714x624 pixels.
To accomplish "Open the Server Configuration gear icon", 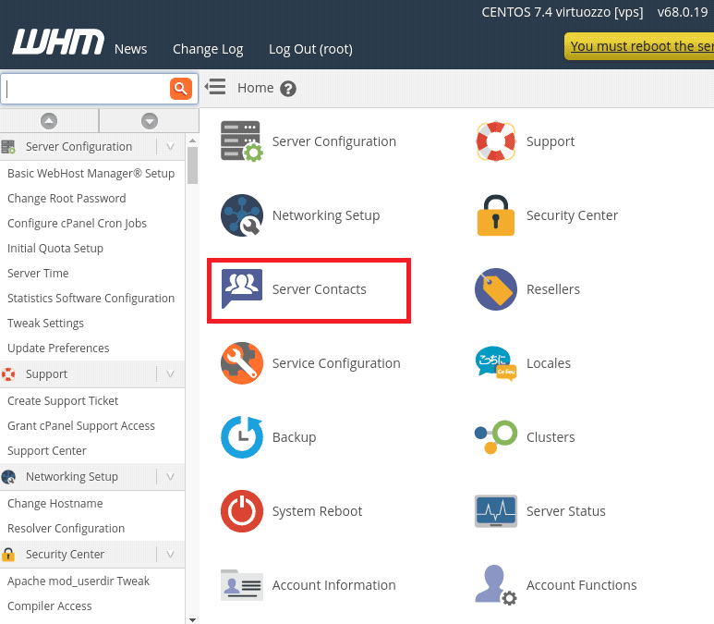I will pos(241,141).
